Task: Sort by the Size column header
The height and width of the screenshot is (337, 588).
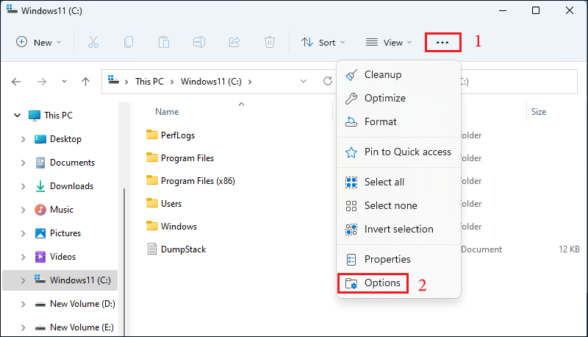Action: [x=539, y=112]
